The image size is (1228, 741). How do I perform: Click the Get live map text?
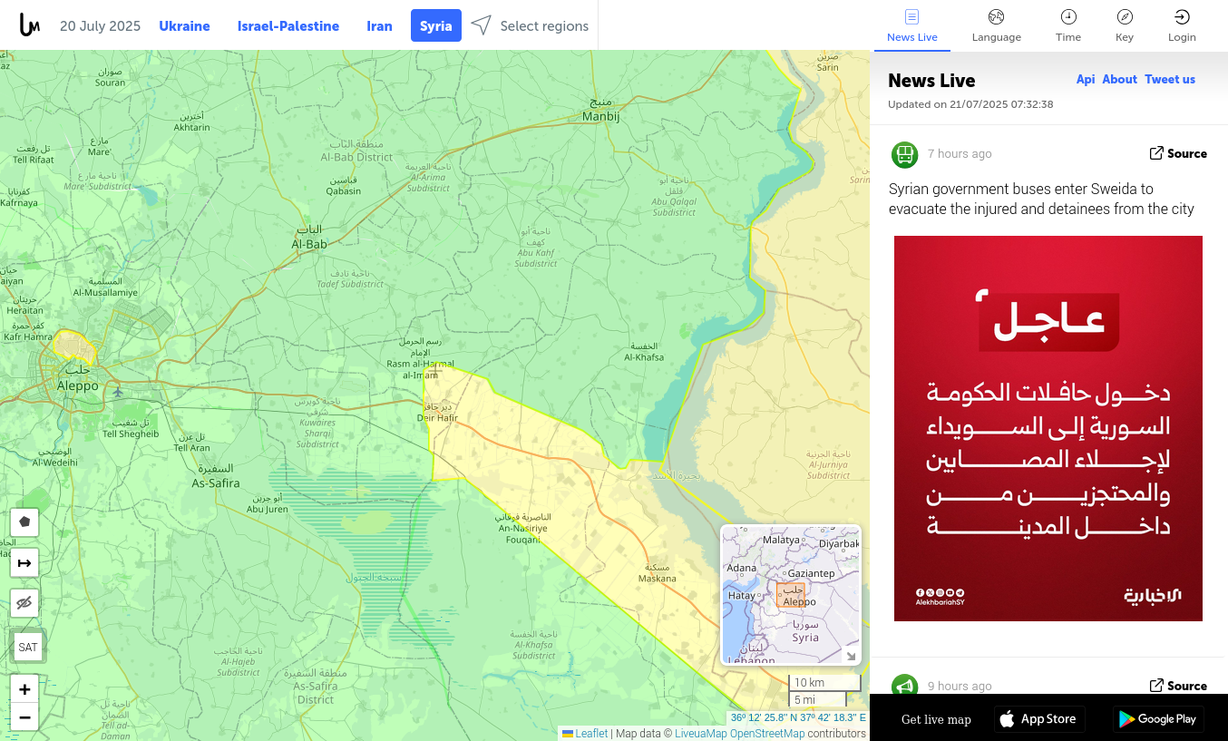point(936,719)
